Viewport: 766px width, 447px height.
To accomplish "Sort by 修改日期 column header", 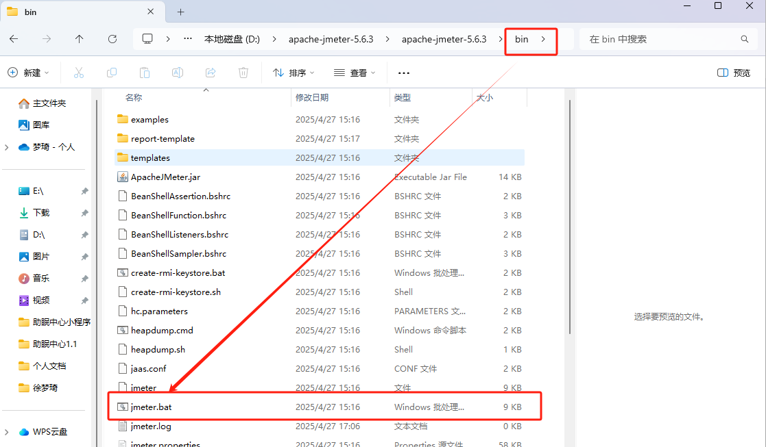I will (x=312, y=97).
